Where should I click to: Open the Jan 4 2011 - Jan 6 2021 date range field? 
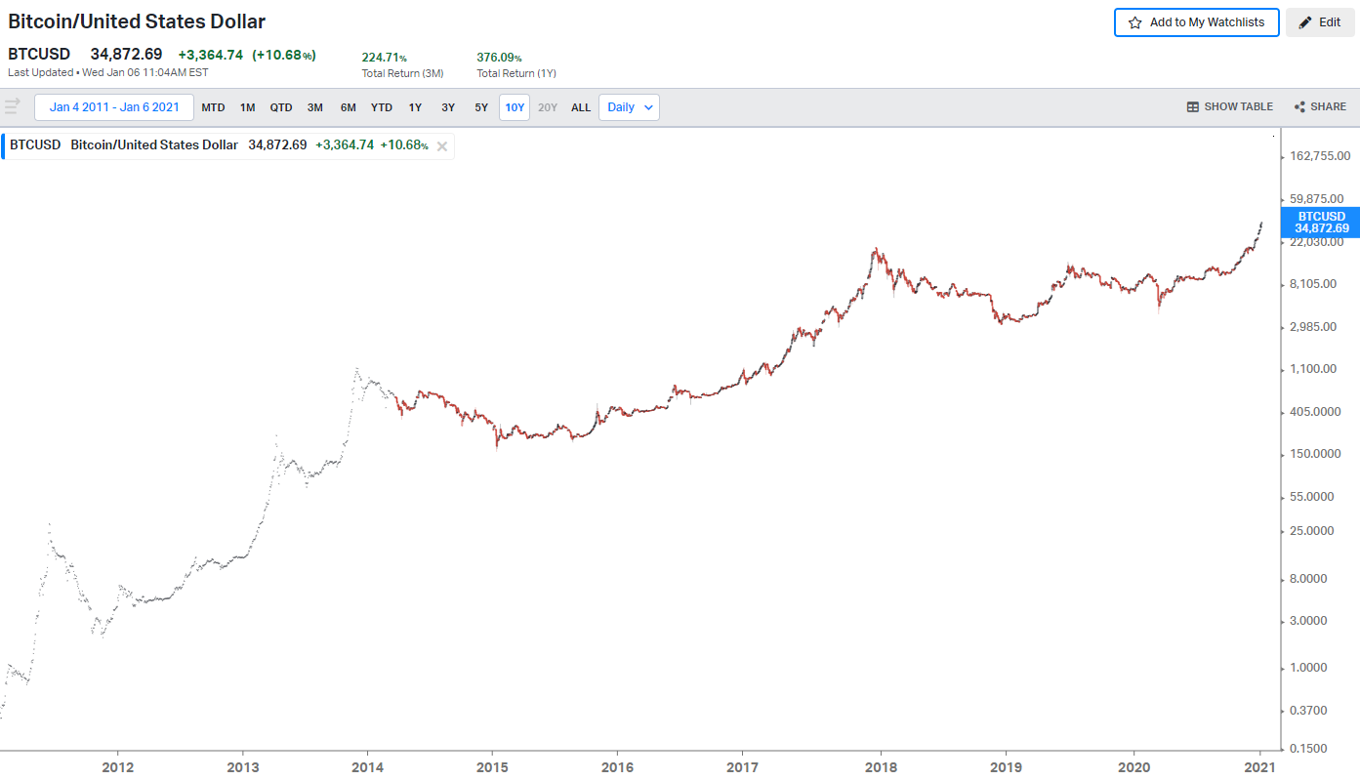[114, 107]
